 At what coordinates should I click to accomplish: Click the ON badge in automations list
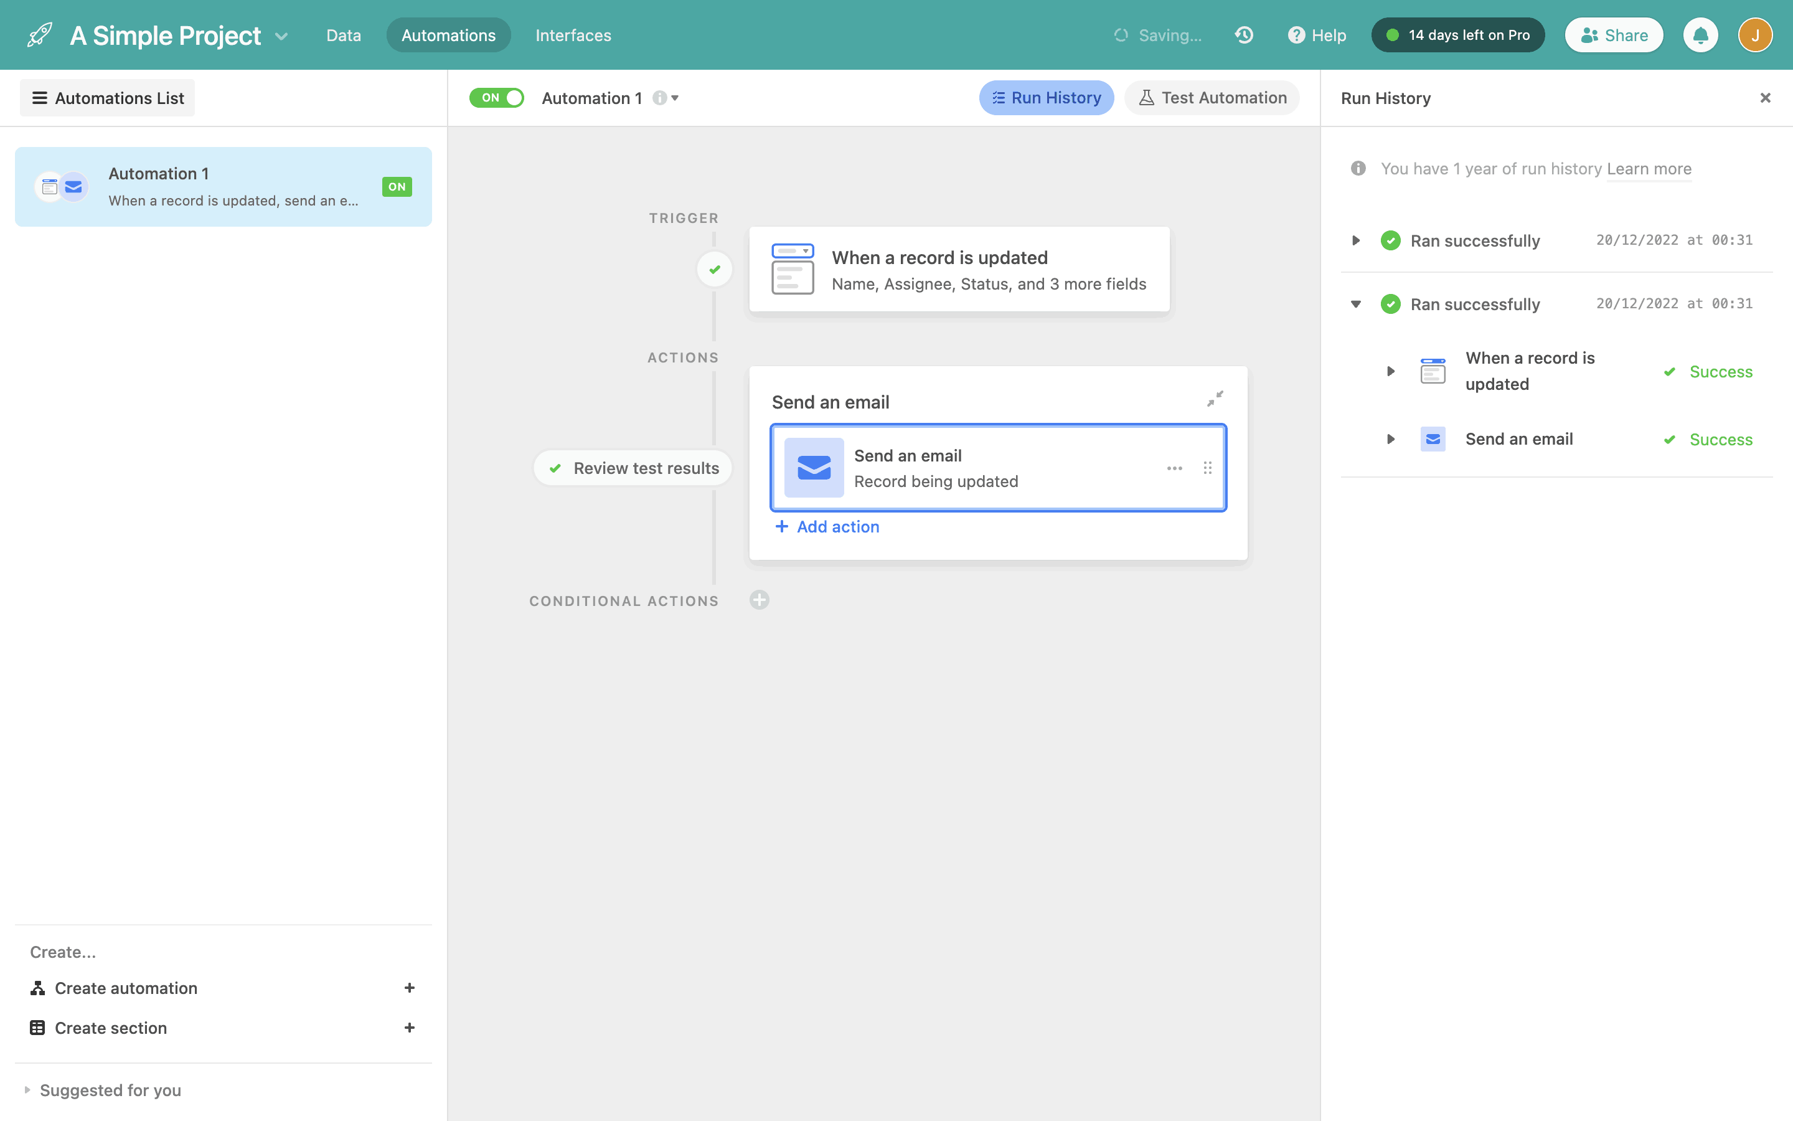click(397, 187)
